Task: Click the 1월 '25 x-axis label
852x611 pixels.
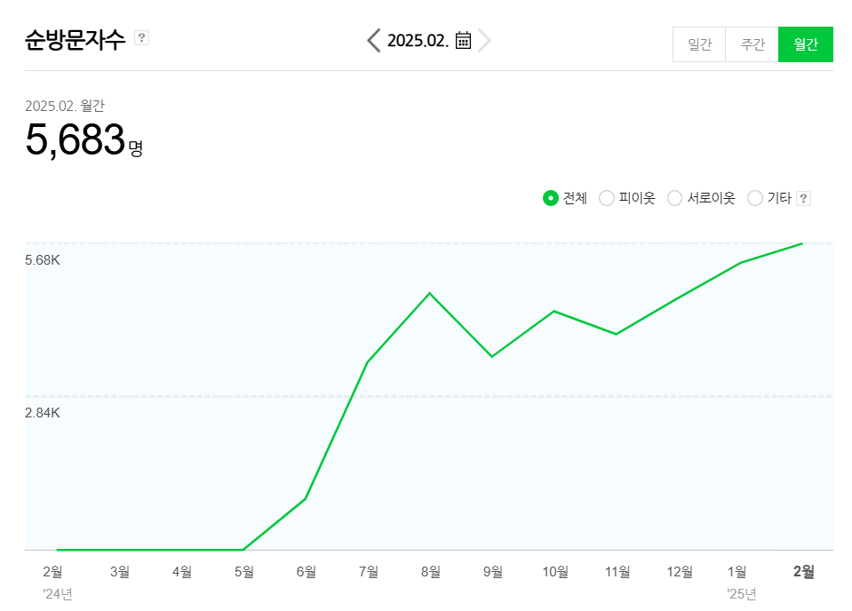Action: pos(737,572)
